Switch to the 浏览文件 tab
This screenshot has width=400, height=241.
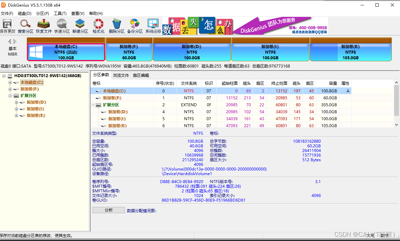point(121,75)
